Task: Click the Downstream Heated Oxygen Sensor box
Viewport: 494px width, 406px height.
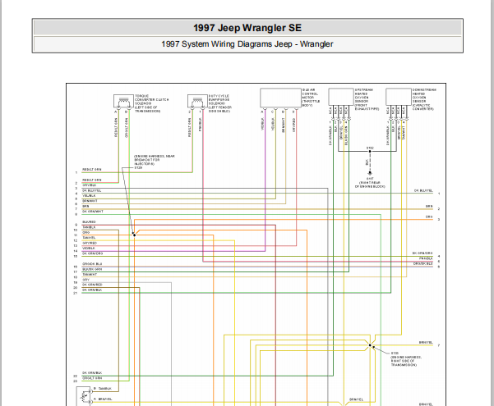Action: 399,97
